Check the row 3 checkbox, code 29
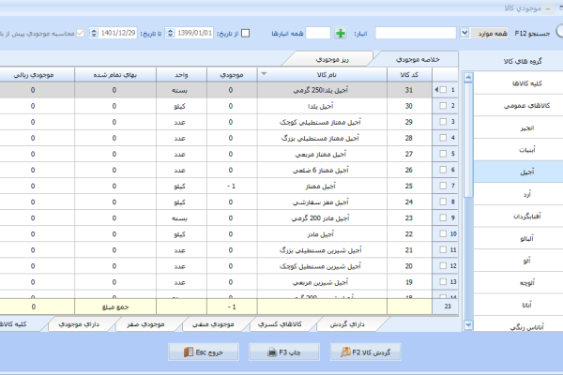 pos(444,122)
